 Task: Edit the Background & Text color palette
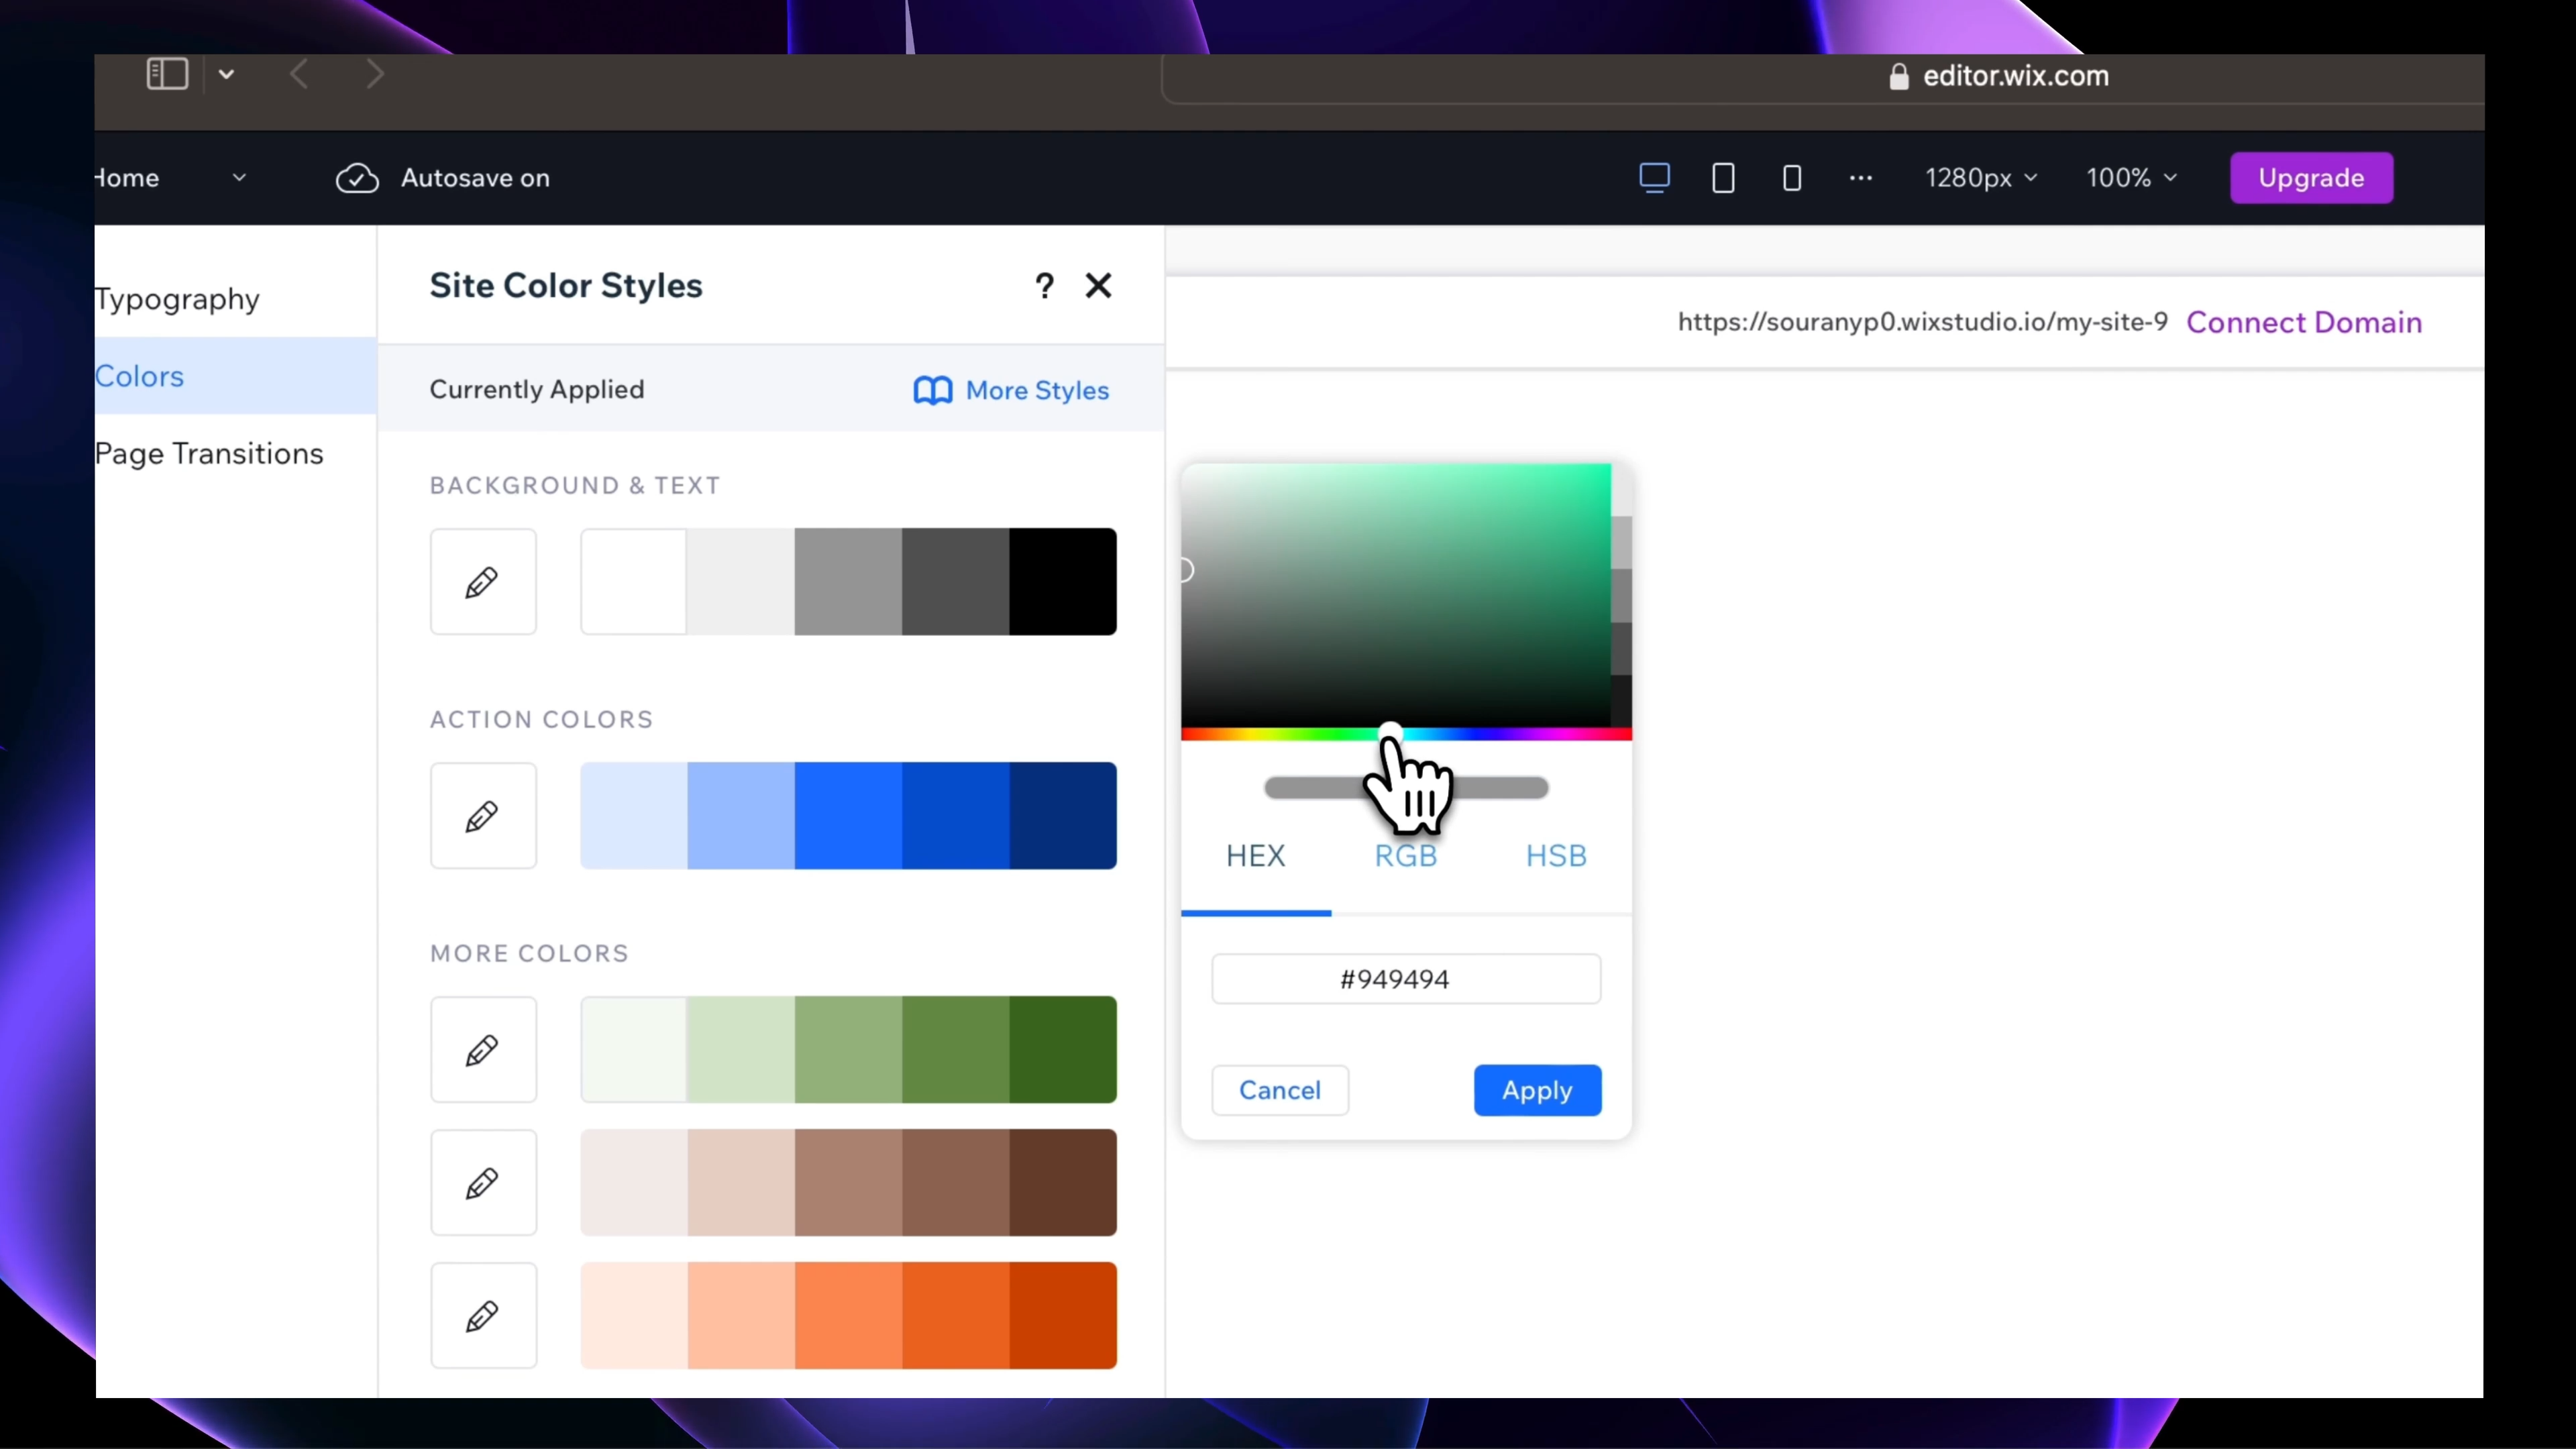click(x=483, y=582)
